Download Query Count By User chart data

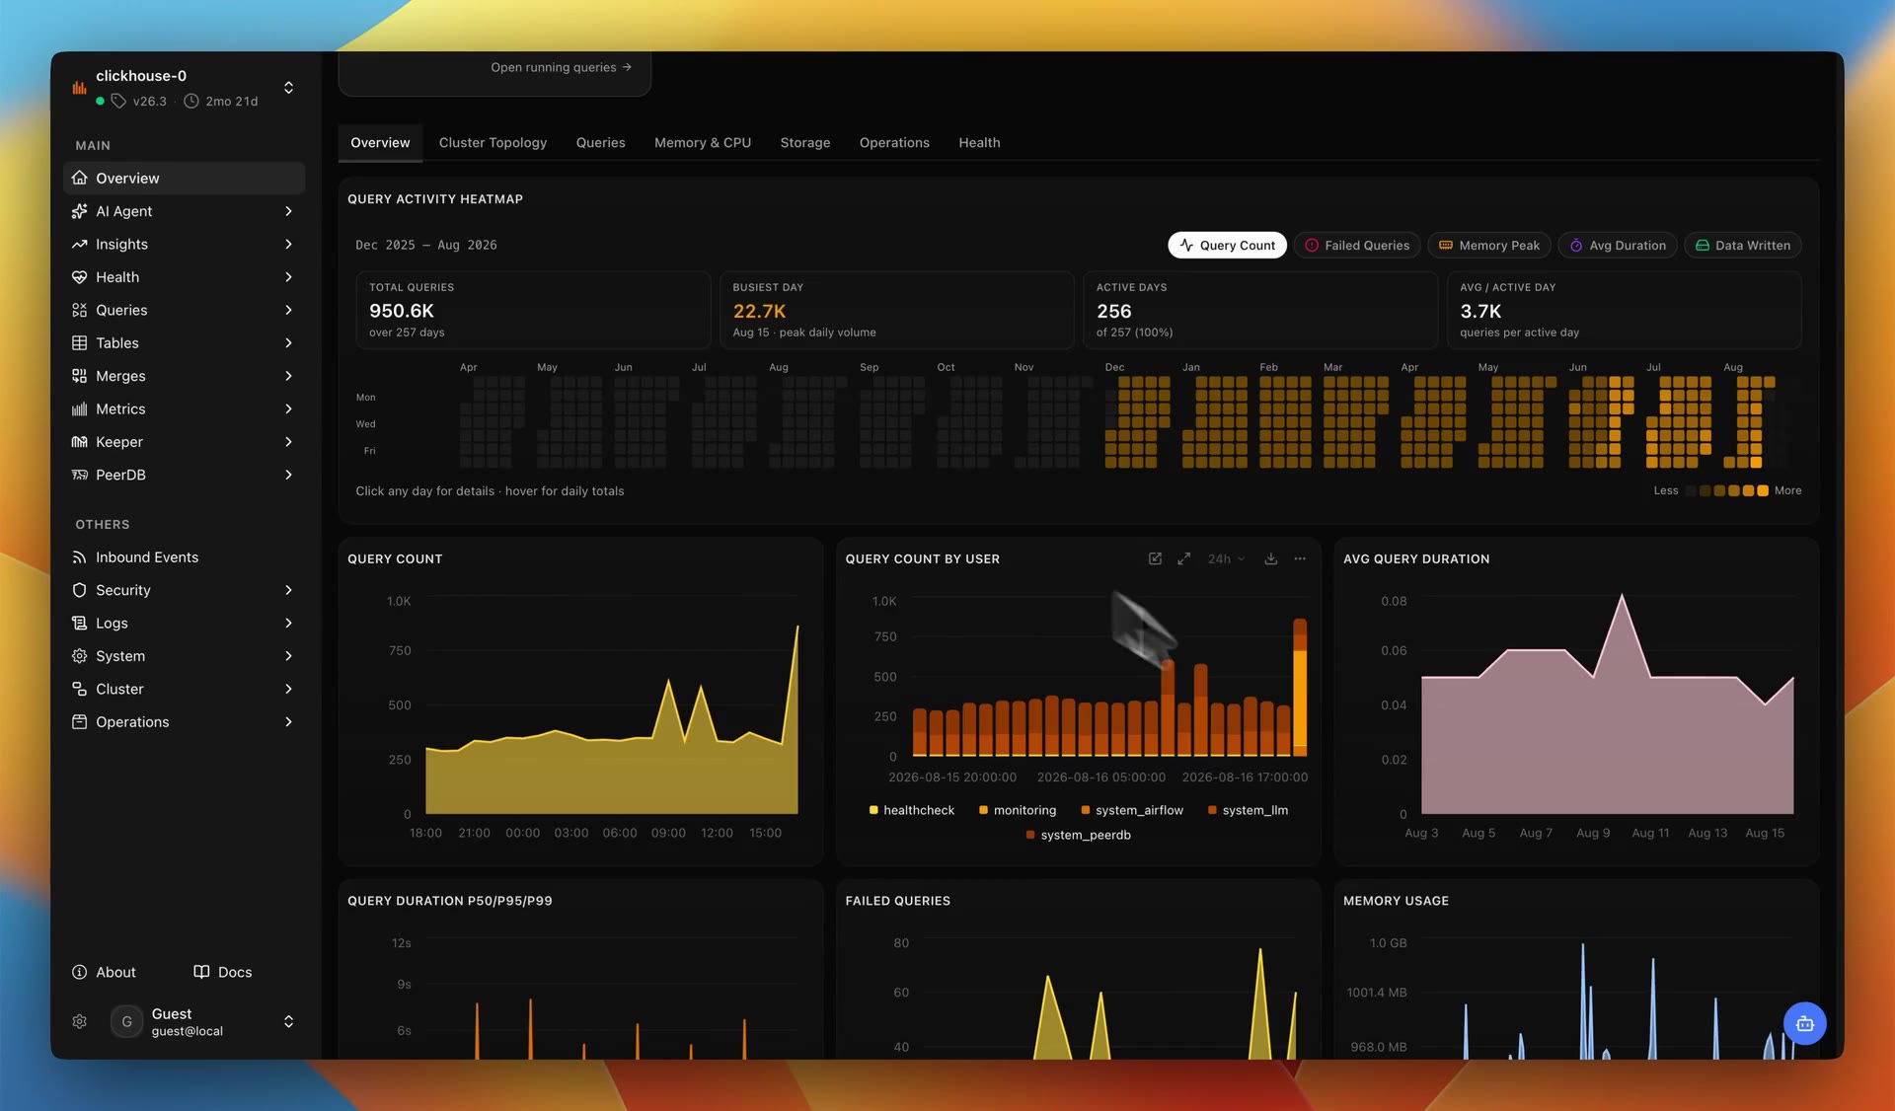(1271, 558)
